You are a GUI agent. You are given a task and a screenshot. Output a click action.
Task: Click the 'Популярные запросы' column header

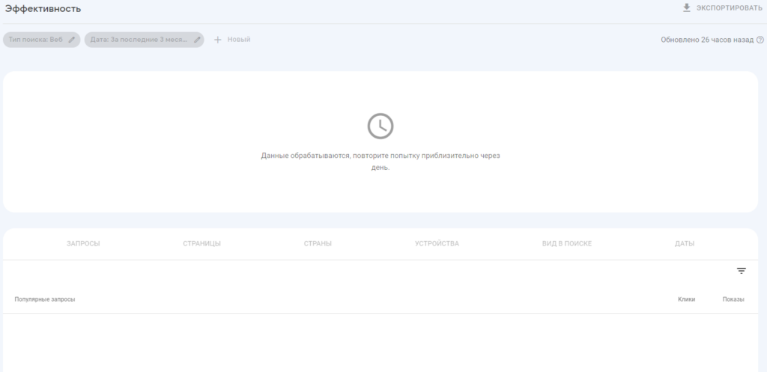coord(45,299)
